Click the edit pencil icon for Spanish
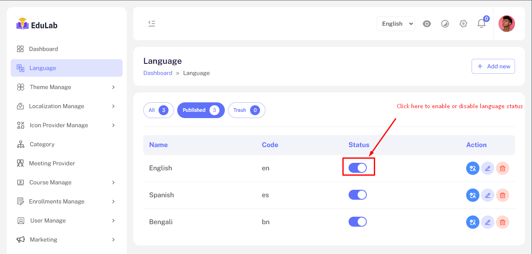The image size is (532, 254). click(487, 195)
